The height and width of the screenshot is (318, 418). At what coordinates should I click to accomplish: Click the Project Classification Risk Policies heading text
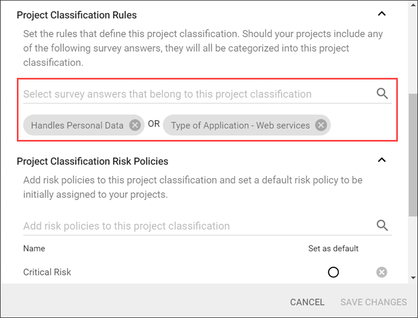(93, 161)
